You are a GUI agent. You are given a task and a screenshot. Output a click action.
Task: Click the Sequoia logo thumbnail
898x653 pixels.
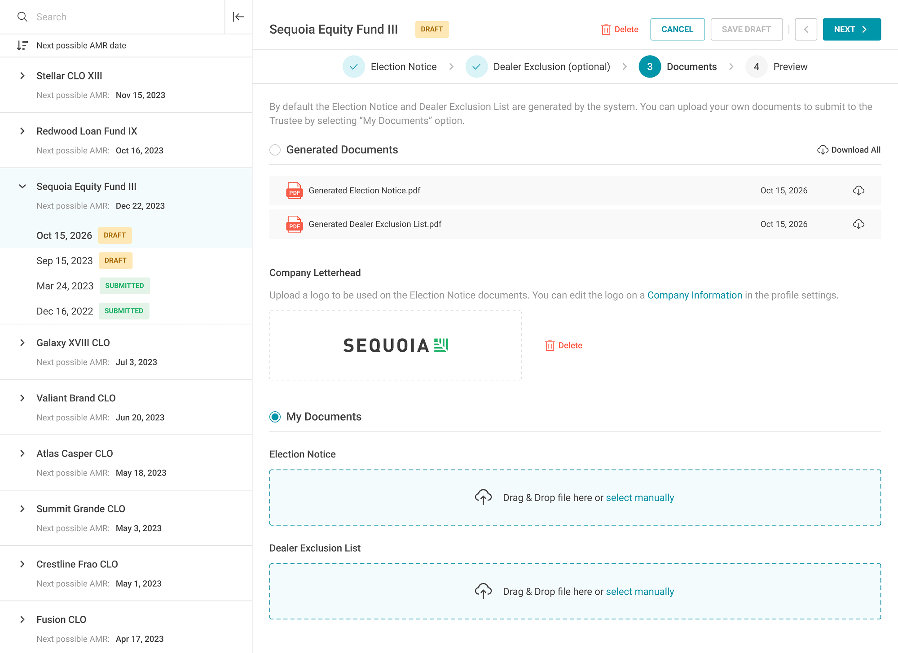coord(396,345)
